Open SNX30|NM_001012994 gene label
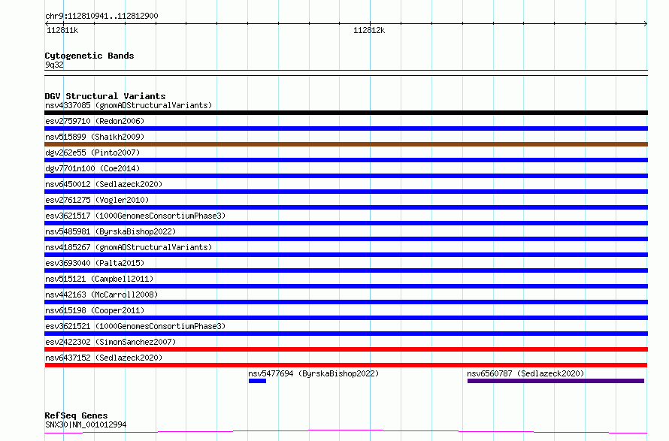Image resolution: width=669 pixels, height=441 pixels. (86, 424)
